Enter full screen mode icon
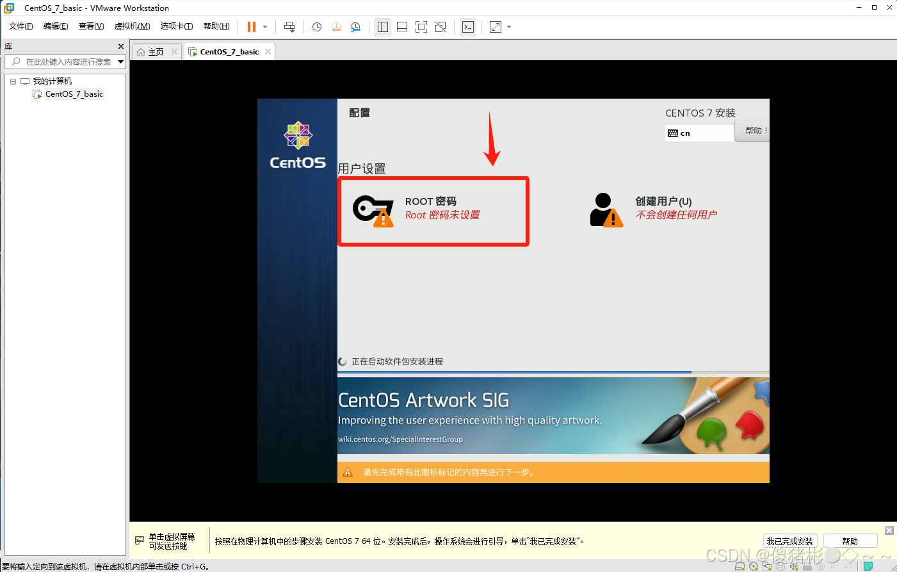Image resolution: width=897 pixels, height=572 pixels. point(421,27)
